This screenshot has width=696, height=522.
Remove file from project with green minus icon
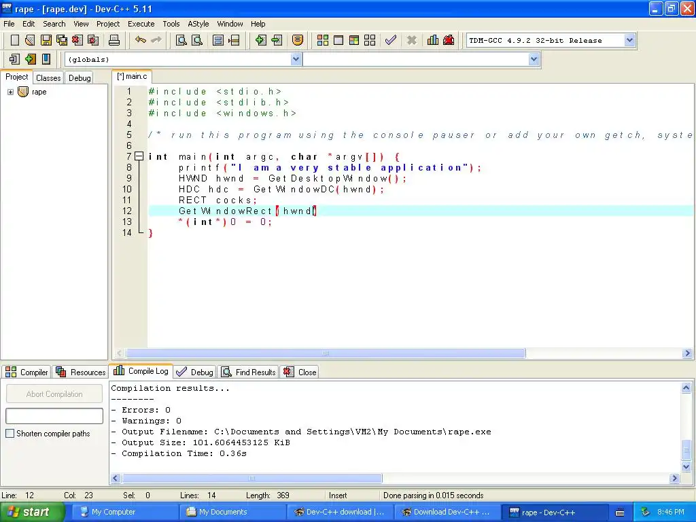coord(277,40)
